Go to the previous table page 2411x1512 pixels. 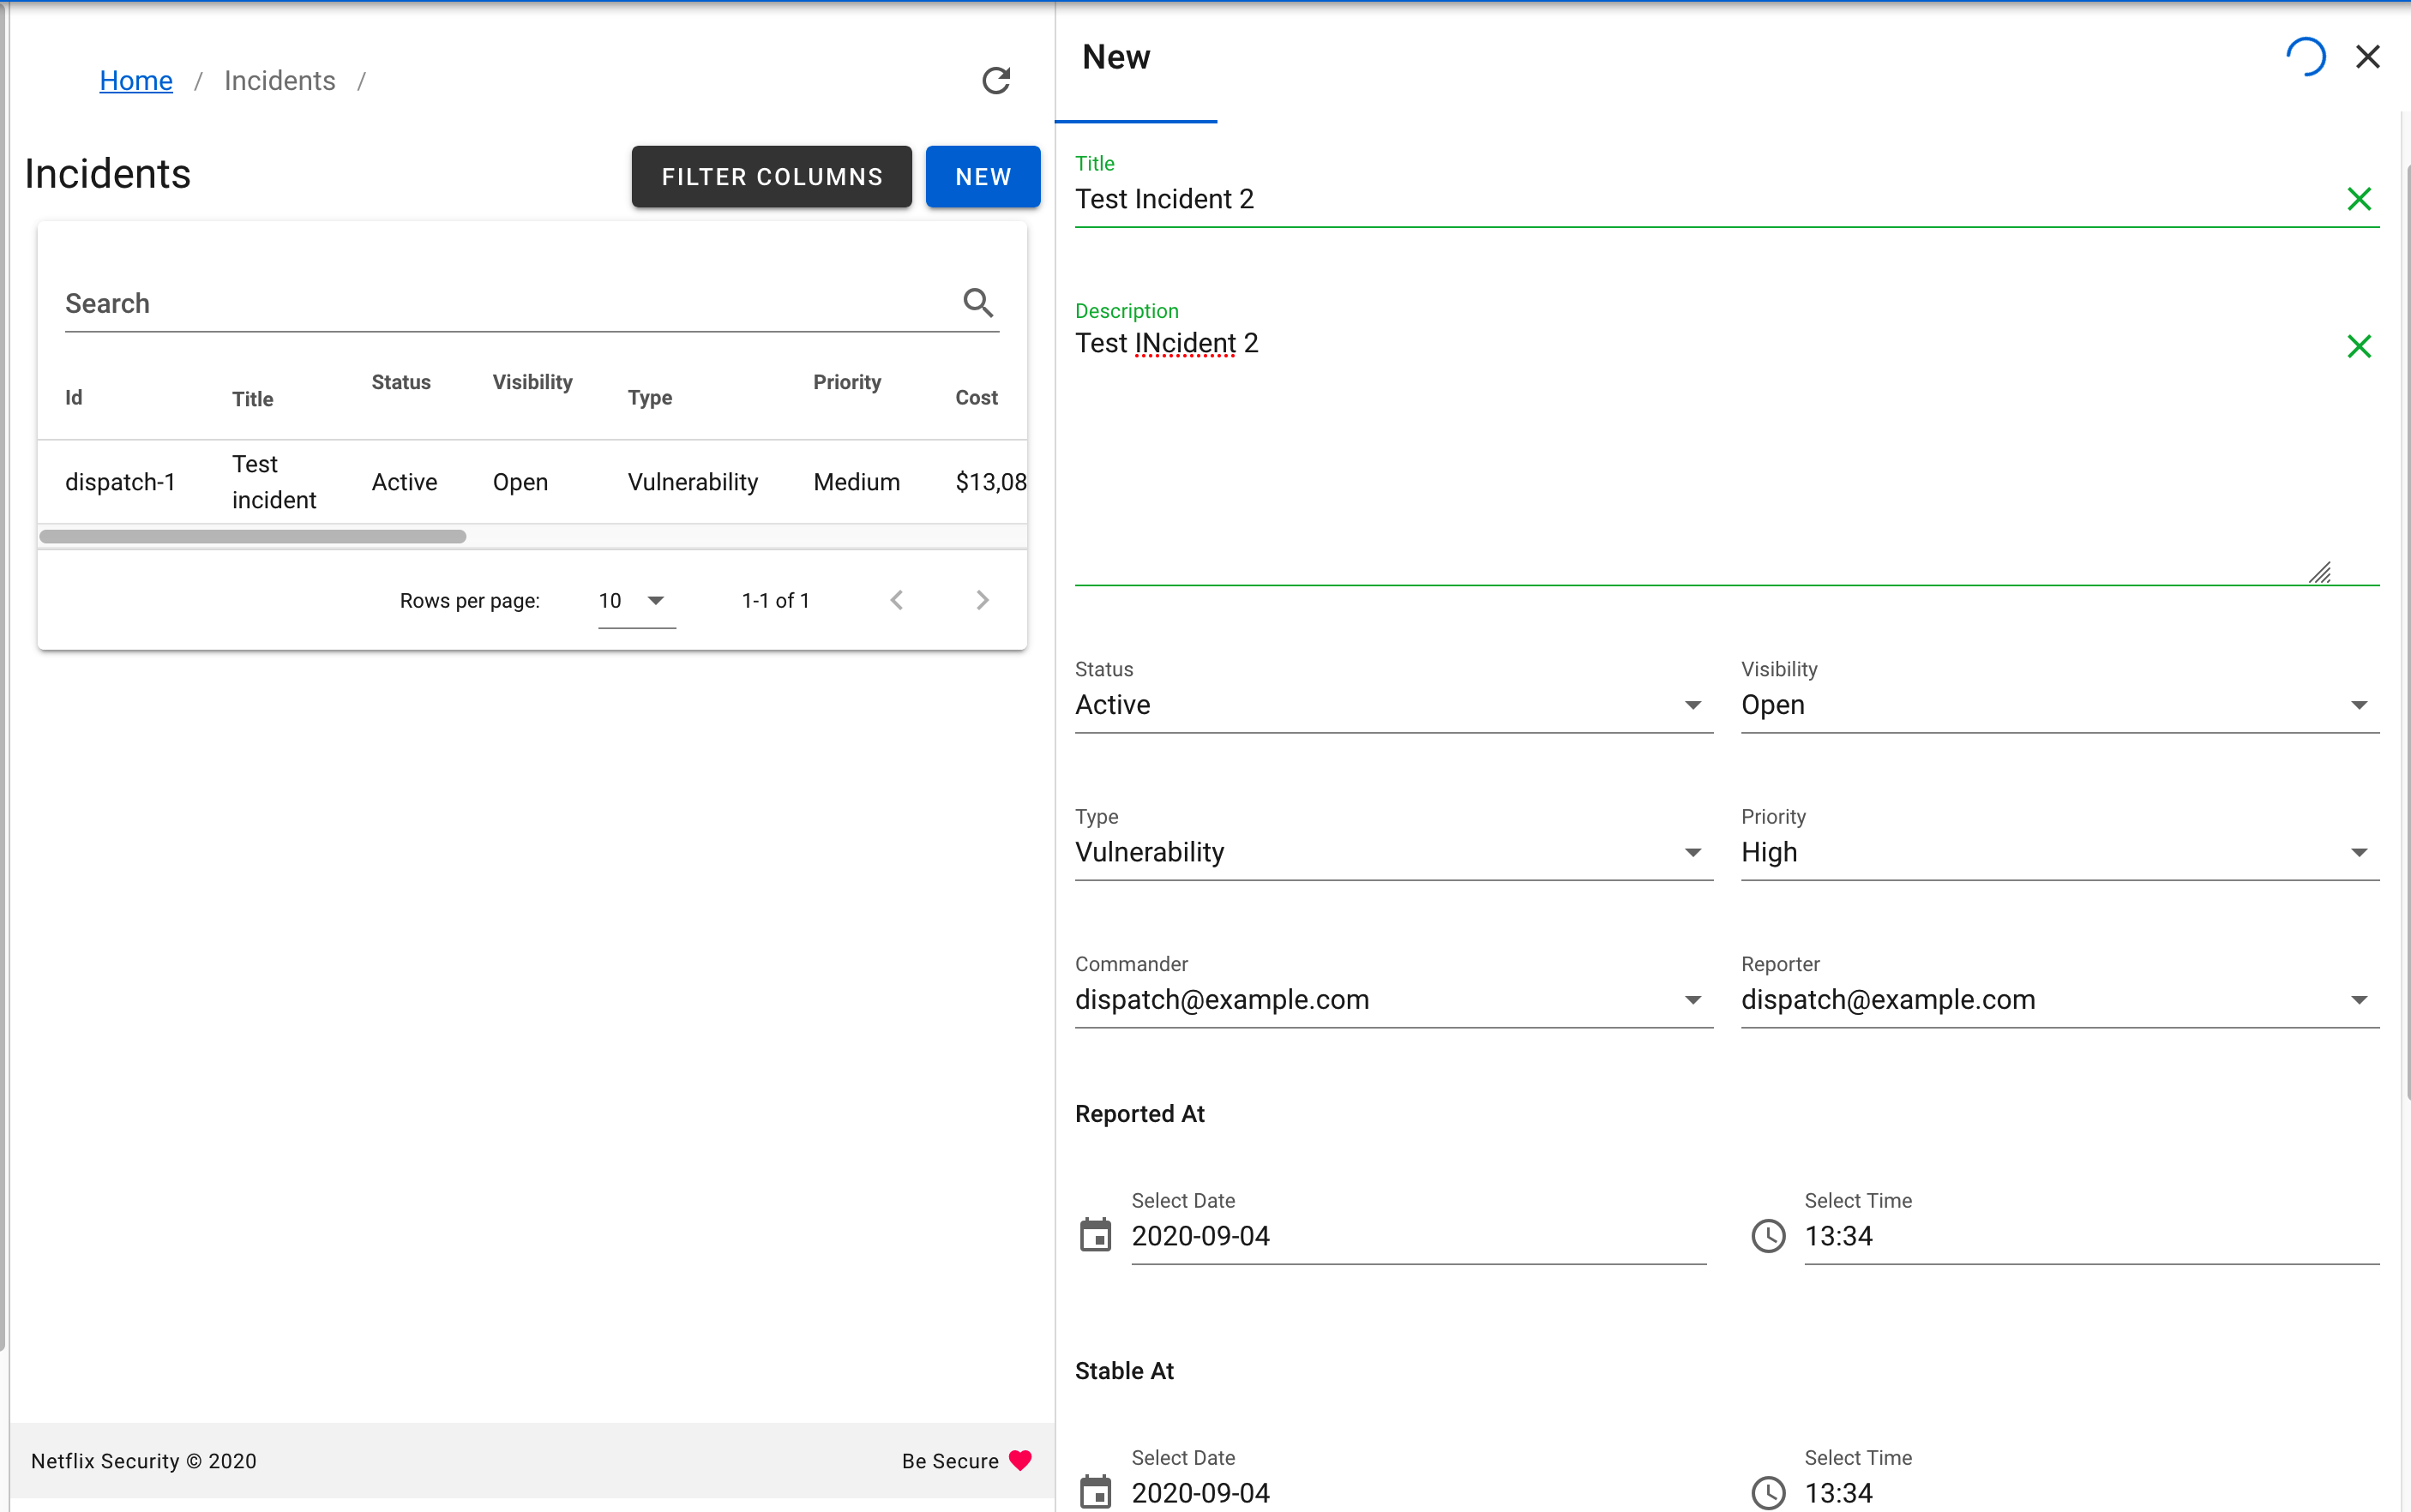pos(897,600)
